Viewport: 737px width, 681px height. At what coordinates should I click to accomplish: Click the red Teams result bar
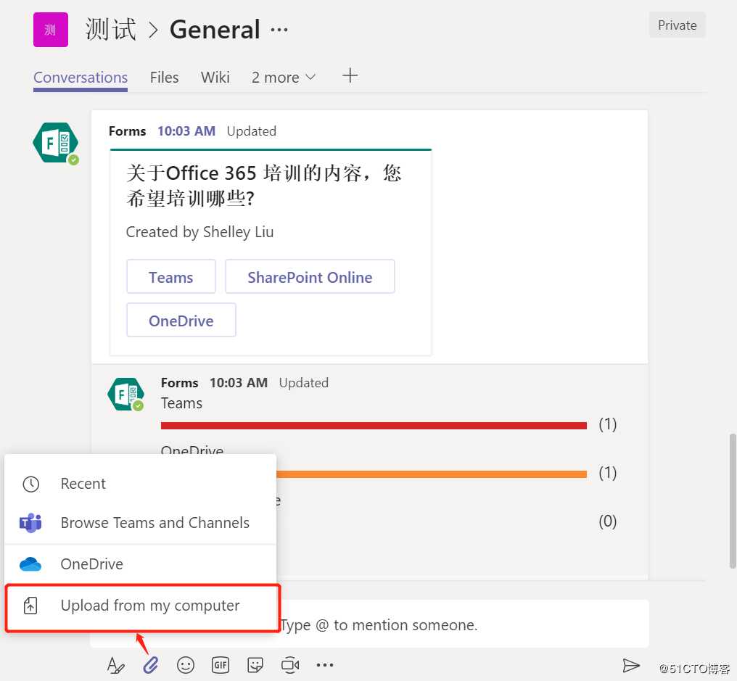(x=374, y=425)
